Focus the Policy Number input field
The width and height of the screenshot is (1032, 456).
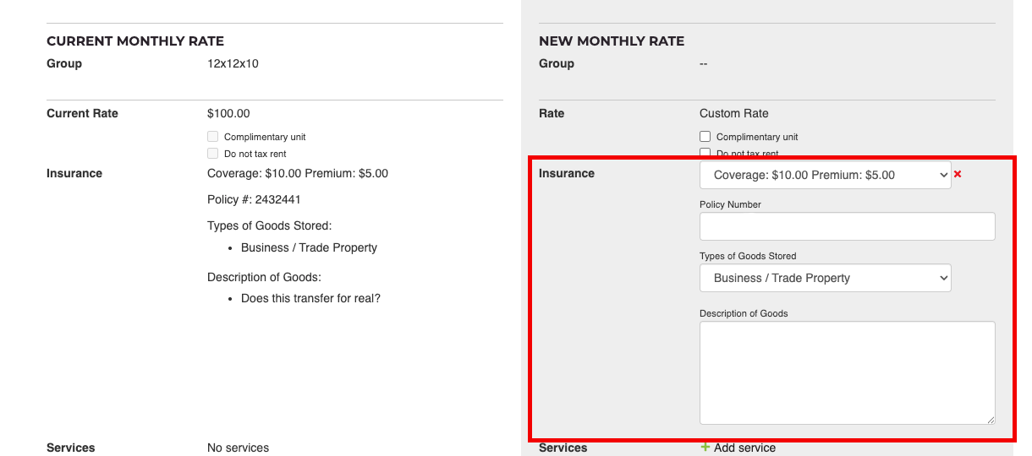[x=847, y=226]
